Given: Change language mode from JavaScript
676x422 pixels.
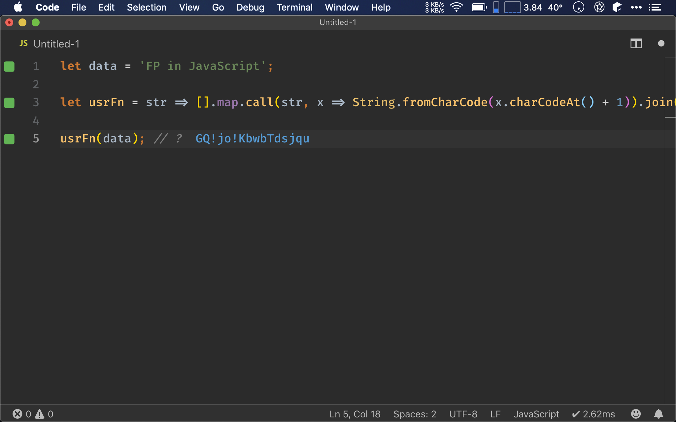Looking at the screenshot, I should point(536,414).
